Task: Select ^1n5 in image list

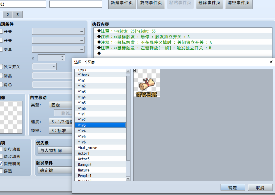Action: pos(100,103)
